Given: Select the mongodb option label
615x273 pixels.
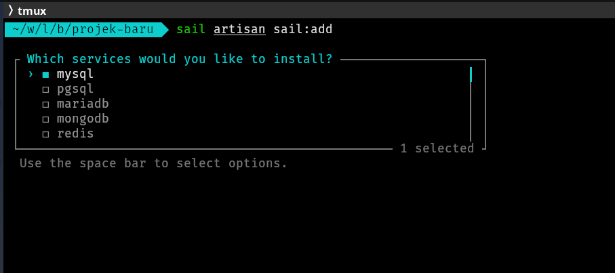Looking at the screenshot, I should point(83,119).
